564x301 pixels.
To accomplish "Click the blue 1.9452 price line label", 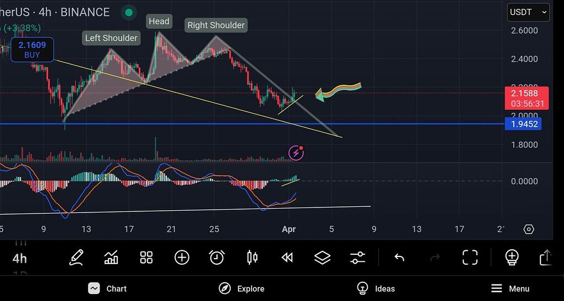I will 524,124.
